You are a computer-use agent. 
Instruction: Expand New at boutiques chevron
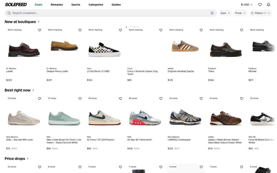click(x=39, y=22)
